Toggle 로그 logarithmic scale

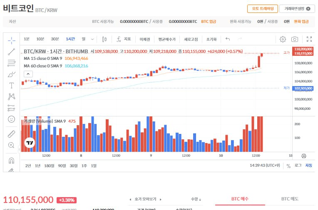(298, 166)
